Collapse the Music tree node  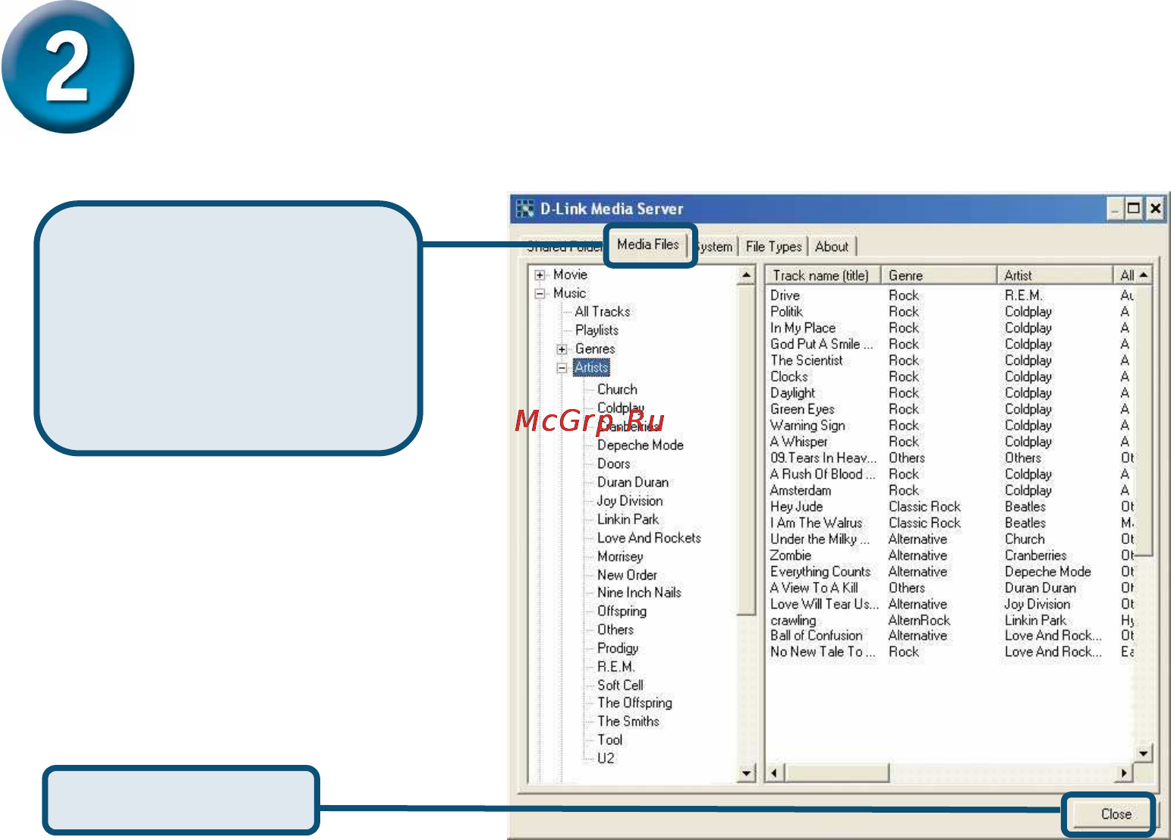point(540,294)
